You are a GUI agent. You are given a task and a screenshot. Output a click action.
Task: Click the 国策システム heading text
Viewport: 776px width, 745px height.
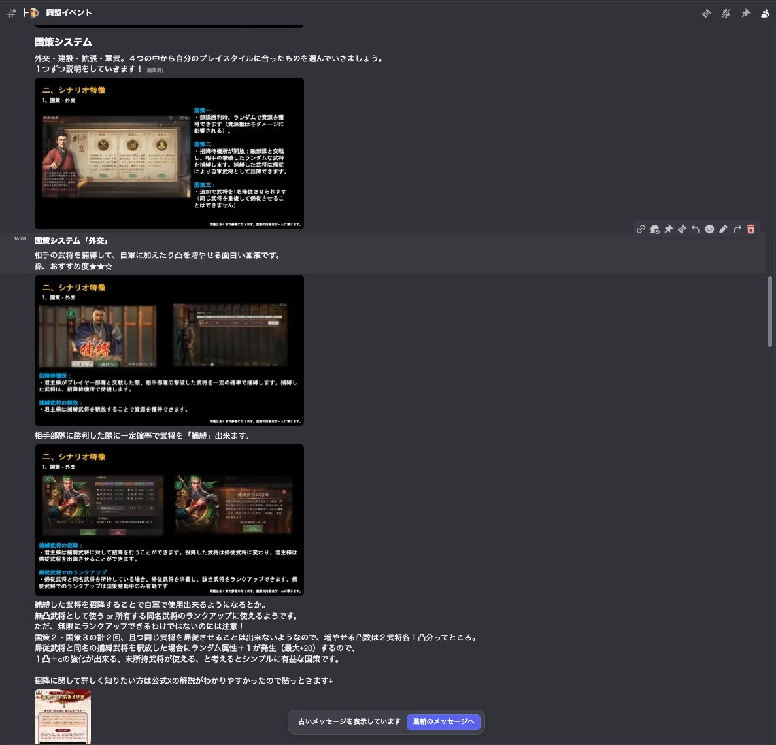(63, 42)
